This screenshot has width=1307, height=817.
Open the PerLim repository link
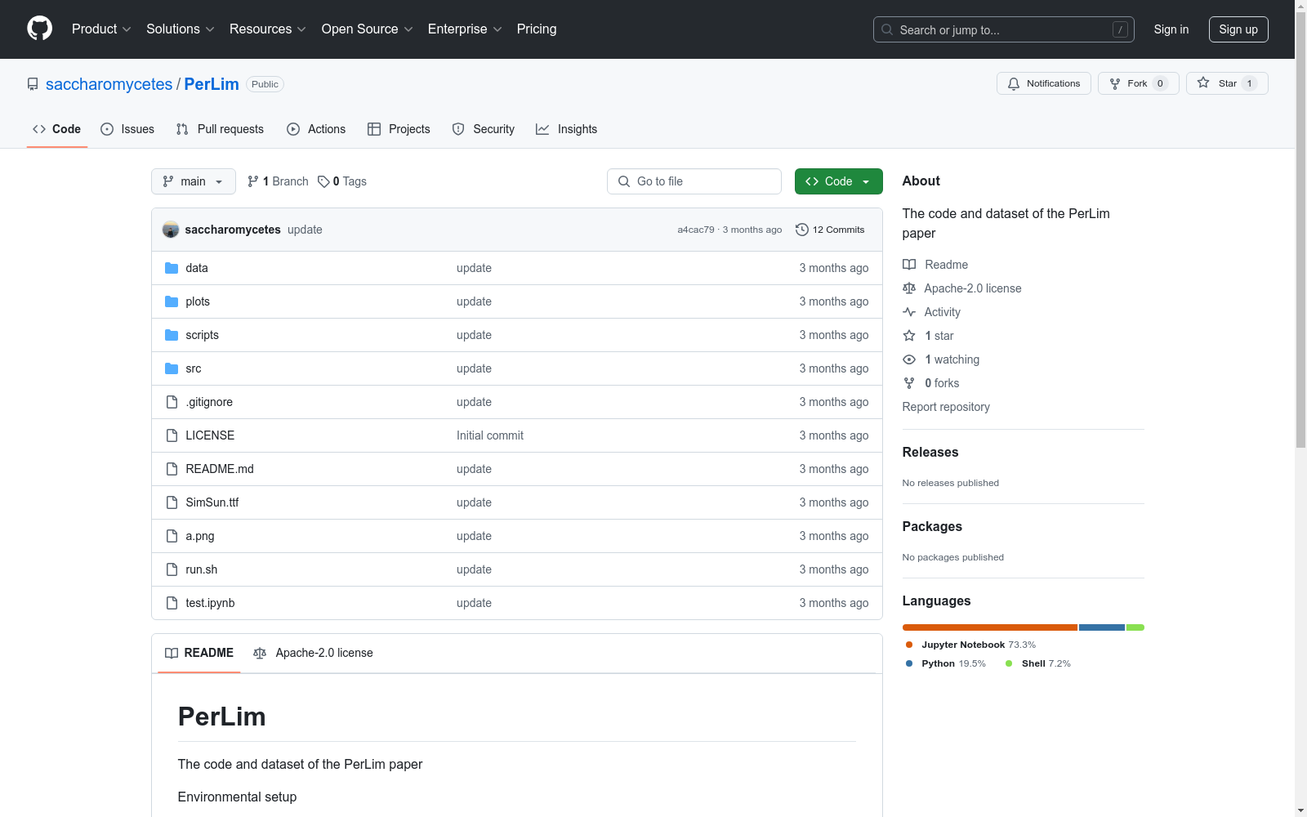pos(212,84)
